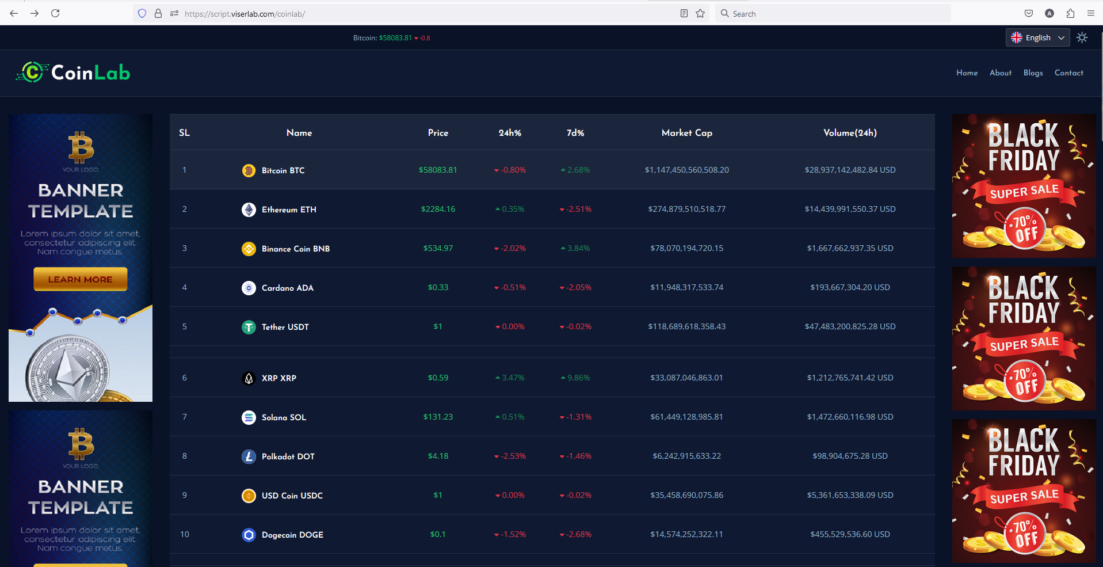
Task: Click the Name column header
Action: pos(299,133)
